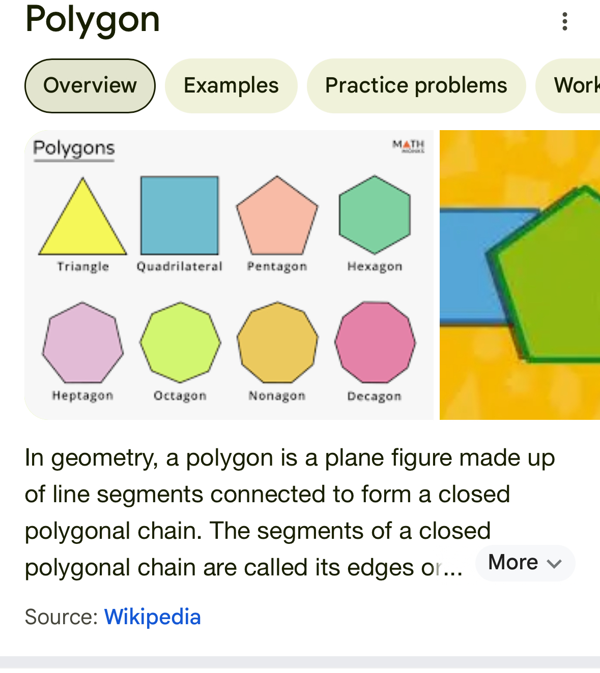Click the chevron arrow beside More
600x673 pixels.
coord(554,563)
